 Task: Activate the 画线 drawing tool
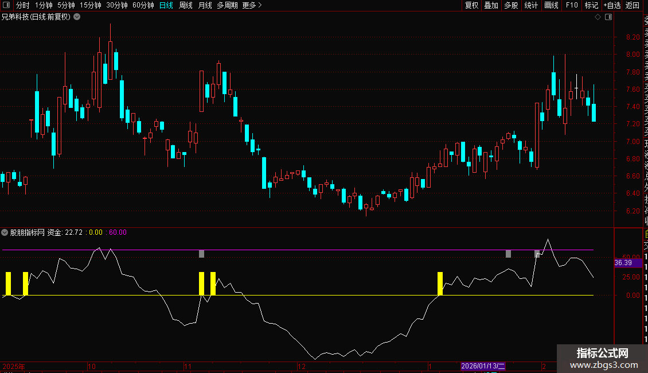551,5
